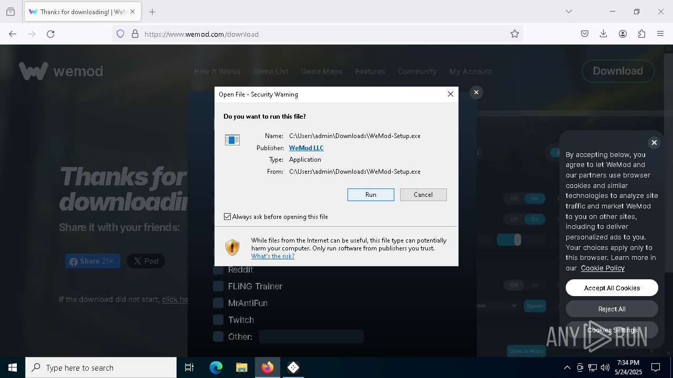The height and width of the screenshot is (378, 673).
Task: Check the Twitch checkbox
Action: pos(218,320)
